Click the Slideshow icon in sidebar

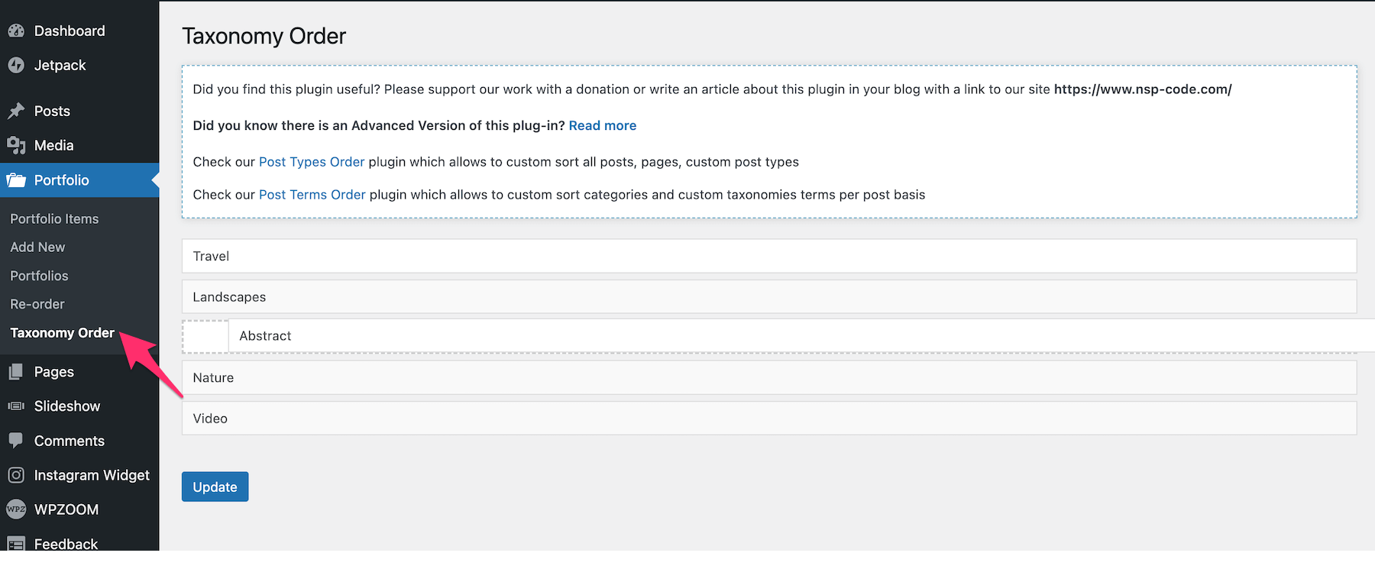click(16, 406)
